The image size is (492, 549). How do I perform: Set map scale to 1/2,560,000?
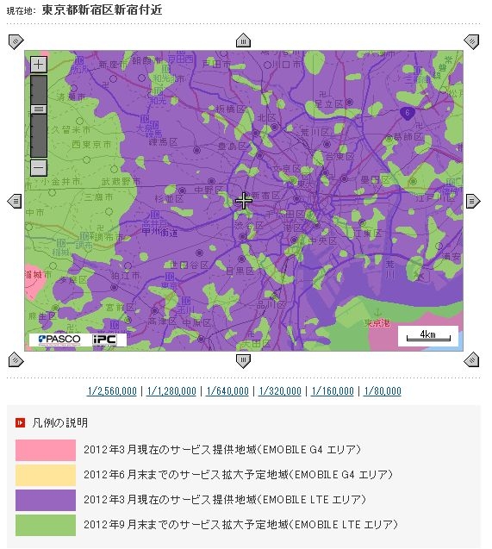(112, 390)
